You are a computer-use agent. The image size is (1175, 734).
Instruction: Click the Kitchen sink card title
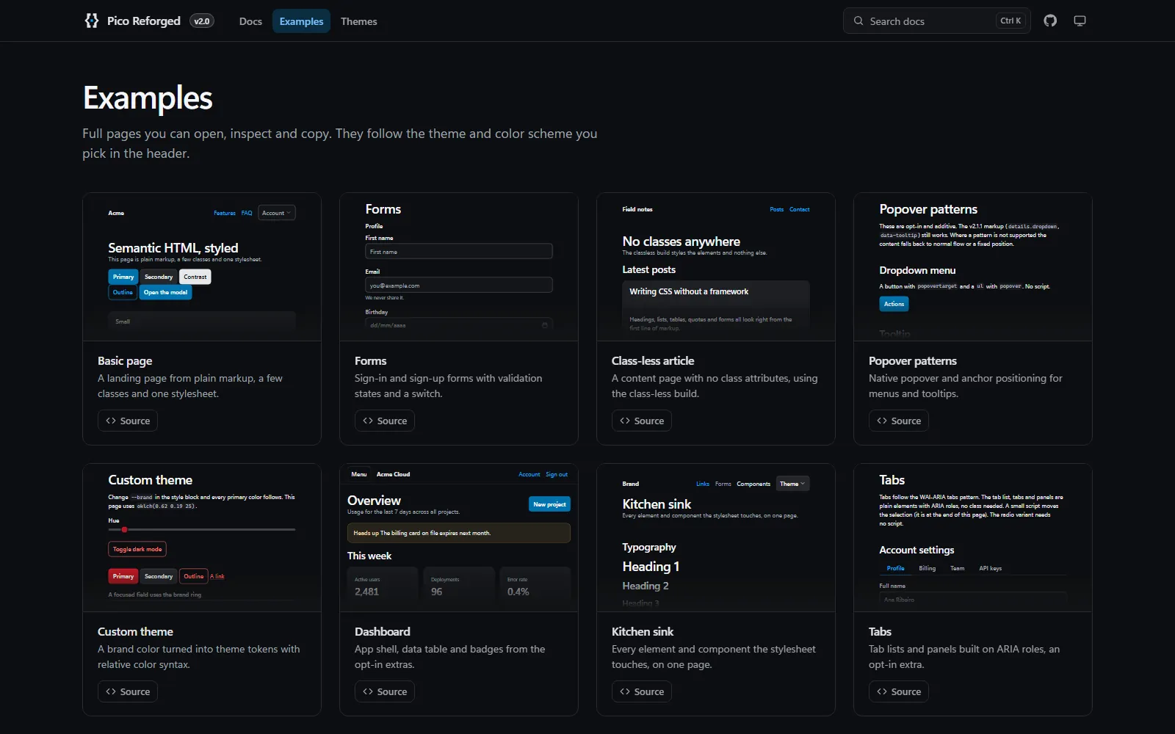(x=643, y=632)
